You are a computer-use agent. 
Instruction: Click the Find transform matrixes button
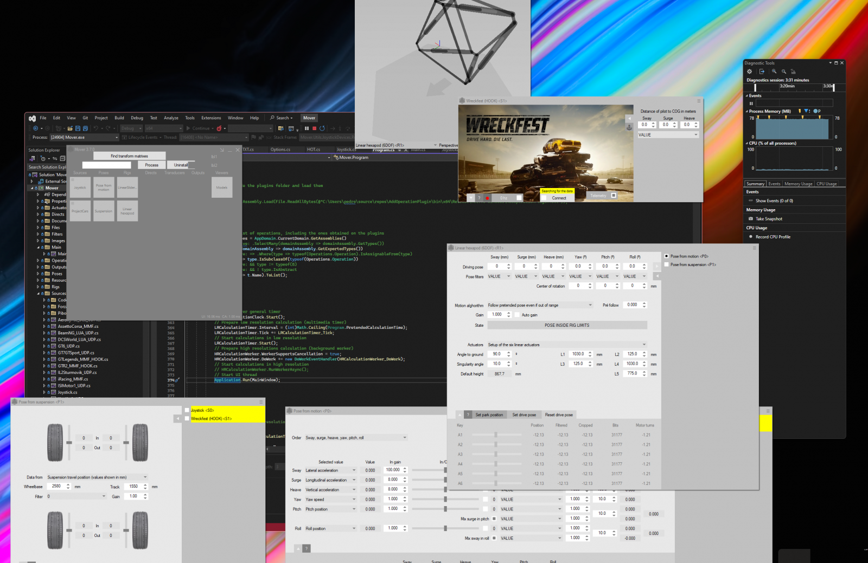[129, 156]
